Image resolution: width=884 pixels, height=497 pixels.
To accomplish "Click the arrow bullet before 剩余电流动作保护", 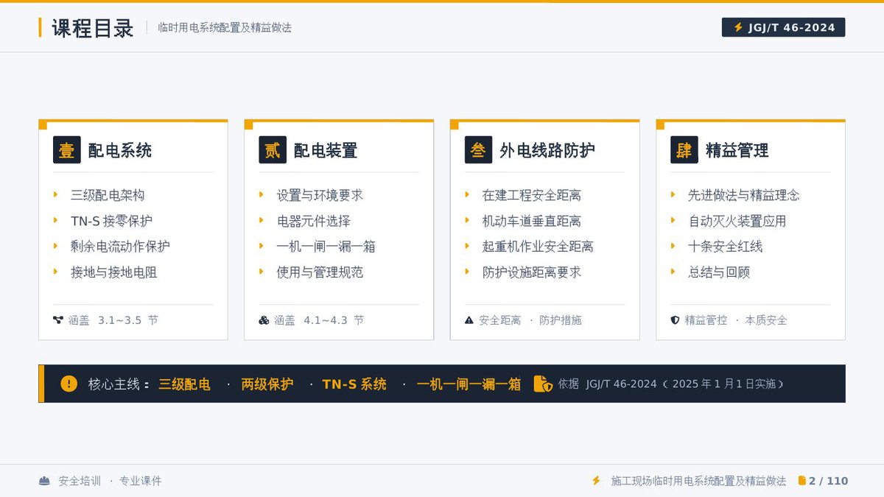I will click(x=56, y=246).
